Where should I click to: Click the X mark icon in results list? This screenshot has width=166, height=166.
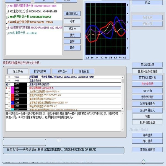7,84
